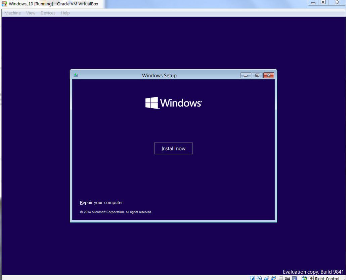Open the Repair your computer link

tap(101, 202)
